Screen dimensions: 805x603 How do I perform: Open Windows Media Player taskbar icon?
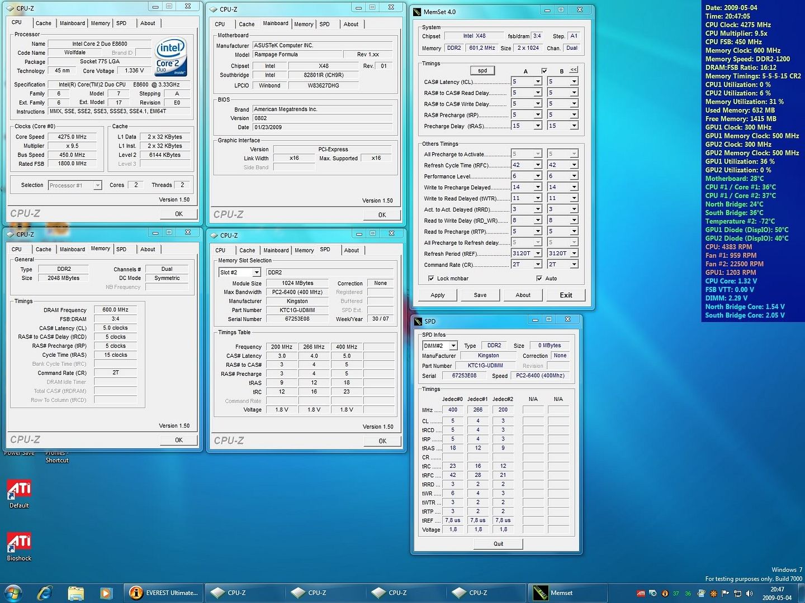click(x=106, y=592)
